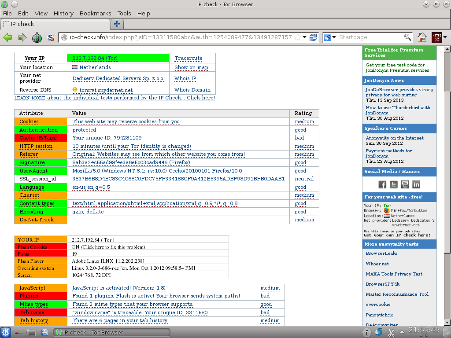Bookmark this page with the star icon

click(298, 37)
